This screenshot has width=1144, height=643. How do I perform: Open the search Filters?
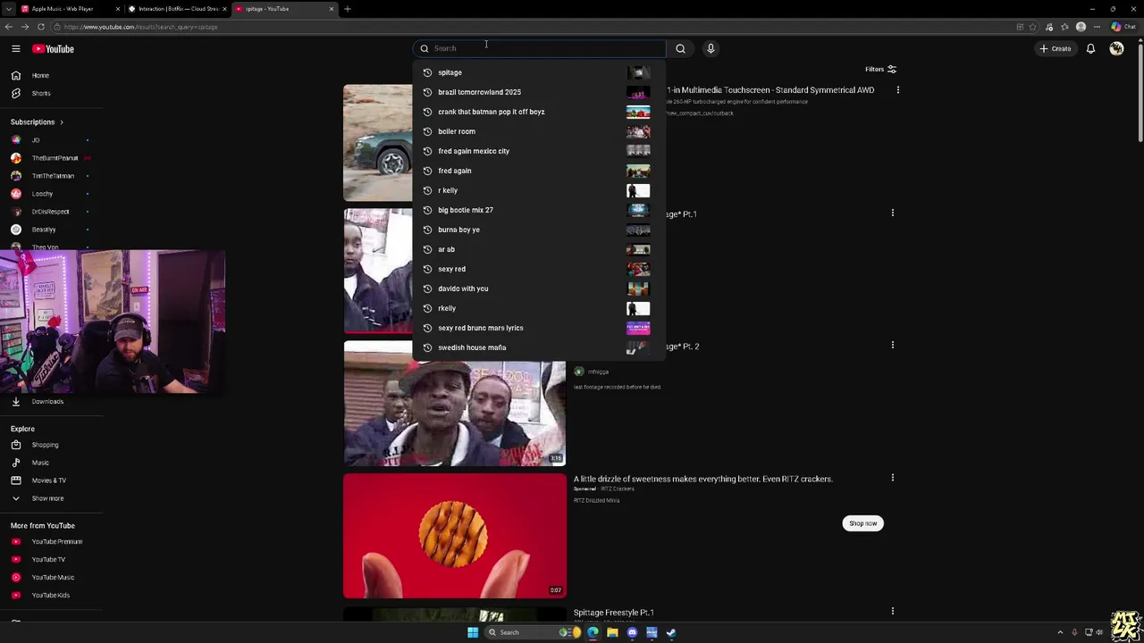coord(880,69)
